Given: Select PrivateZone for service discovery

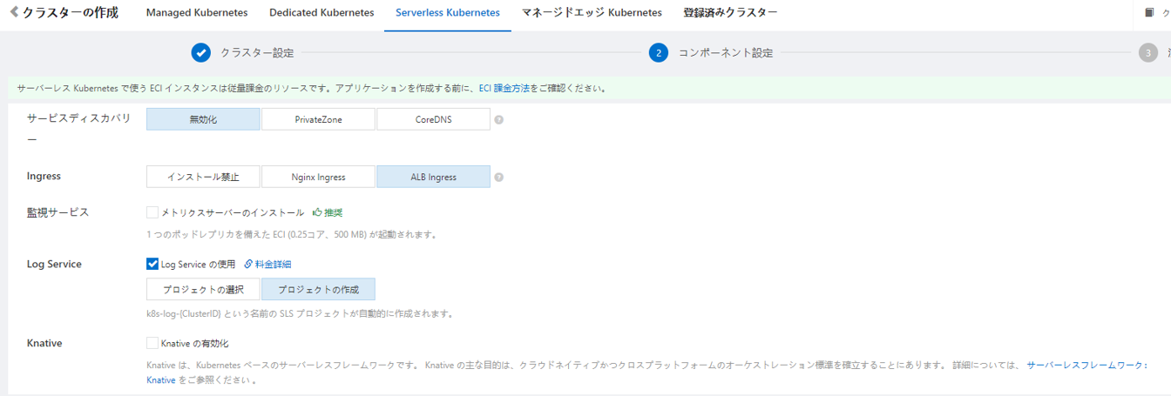Looking at the screenshot, I should [318, 120].
